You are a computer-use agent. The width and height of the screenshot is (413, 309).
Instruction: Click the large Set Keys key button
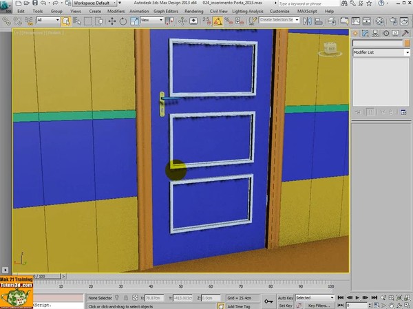tap(268, 301)
